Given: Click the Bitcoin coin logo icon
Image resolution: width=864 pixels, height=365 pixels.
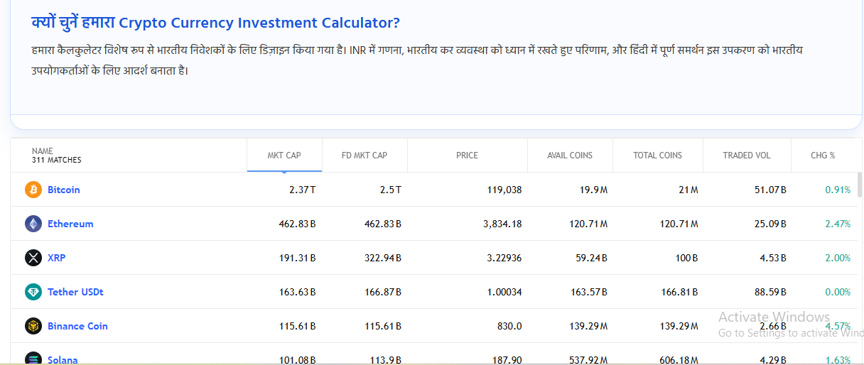Looking at the screenshot, I should tap(33, 190).
